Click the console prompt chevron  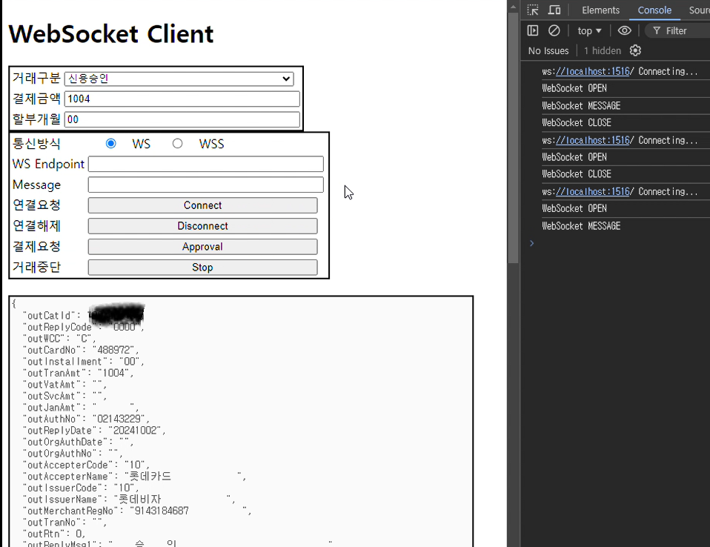click(531, 243)
